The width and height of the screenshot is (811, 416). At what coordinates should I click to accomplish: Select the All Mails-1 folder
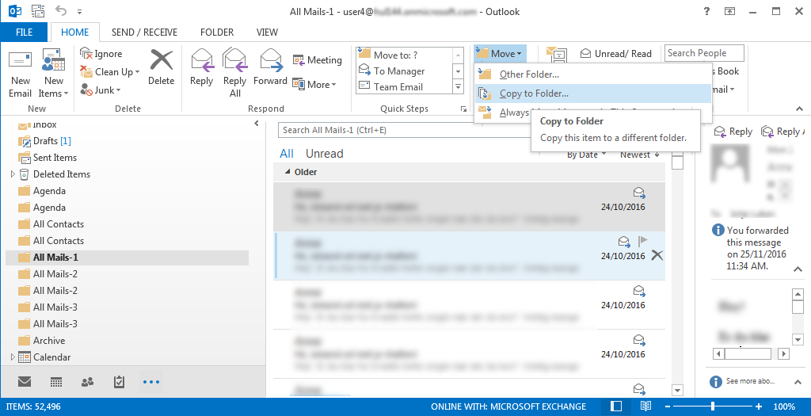pos(128,258)
